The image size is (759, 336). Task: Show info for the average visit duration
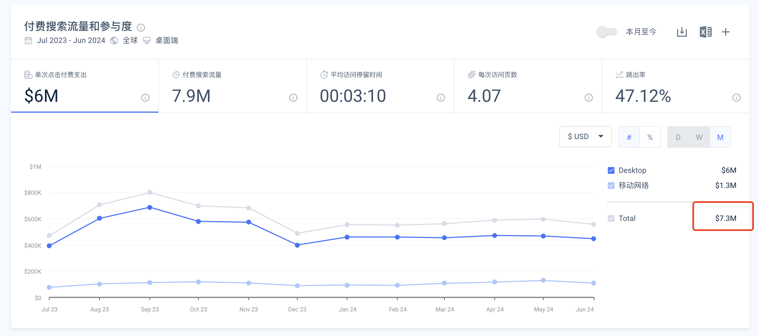[441, 98]
